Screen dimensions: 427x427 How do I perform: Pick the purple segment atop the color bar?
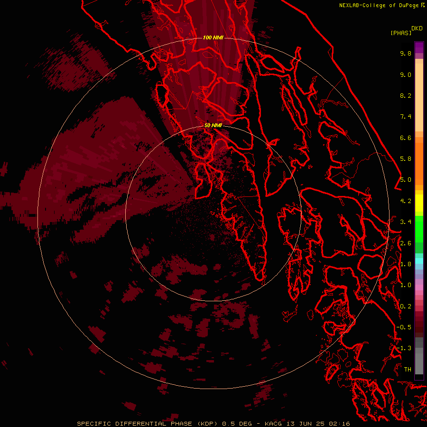tap(419, 48)
